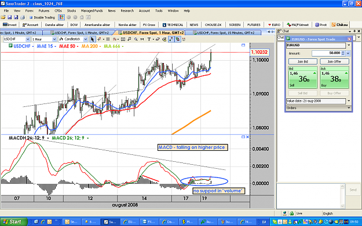Screen dimensions: 362x226
Task: Open the USDCHF instrument dropdown
Action: click(x=28, y=39)
